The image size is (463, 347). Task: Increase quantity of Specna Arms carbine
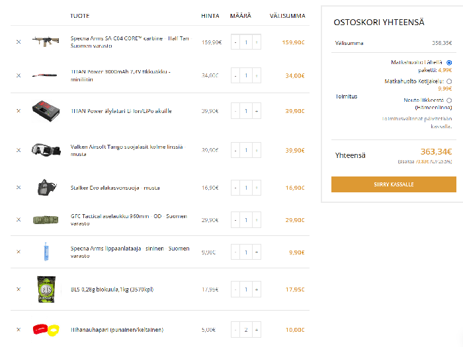[257, 42]
